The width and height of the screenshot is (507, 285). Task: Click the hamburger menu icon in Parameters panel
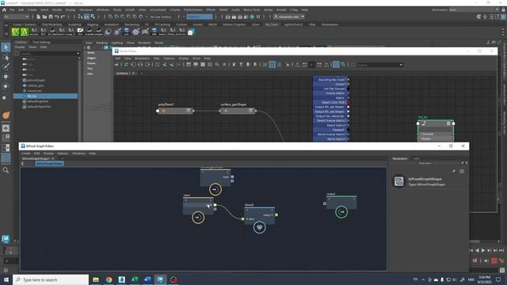click(462, 171)
